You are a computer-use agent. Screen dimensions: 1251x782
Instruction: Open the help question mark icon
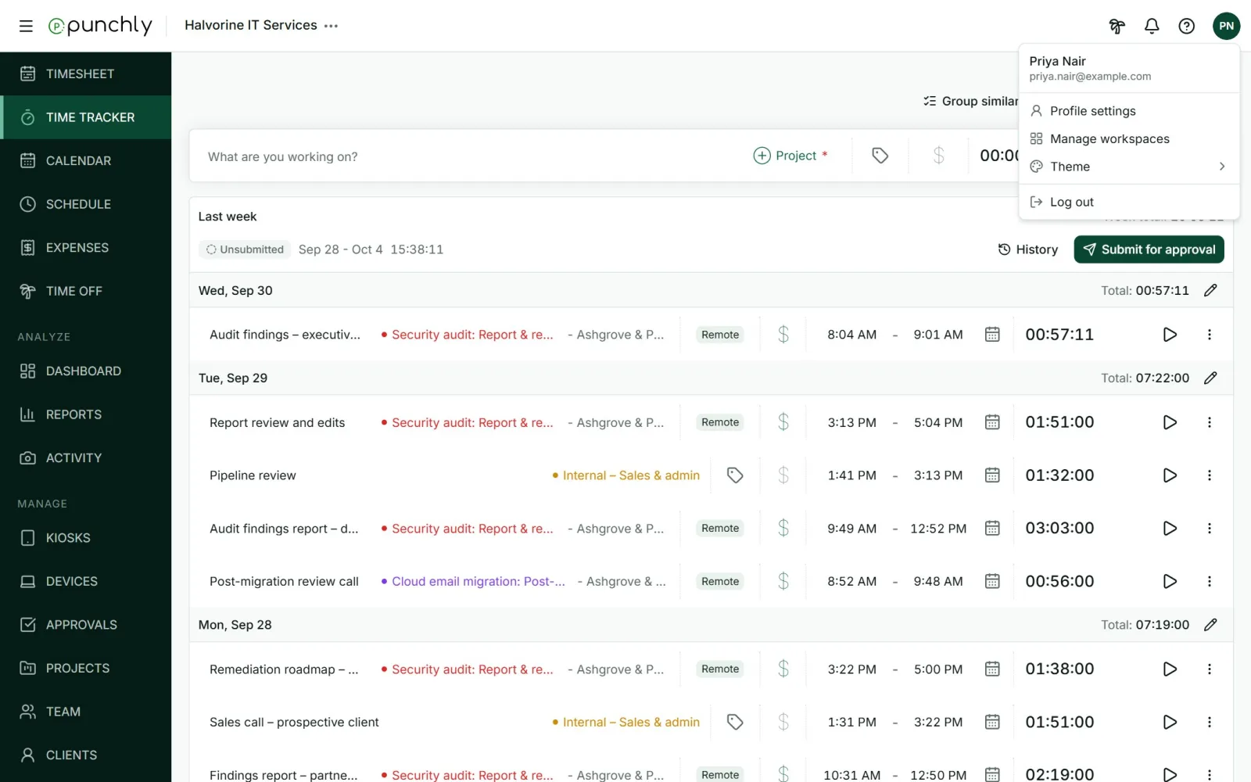1187,26
